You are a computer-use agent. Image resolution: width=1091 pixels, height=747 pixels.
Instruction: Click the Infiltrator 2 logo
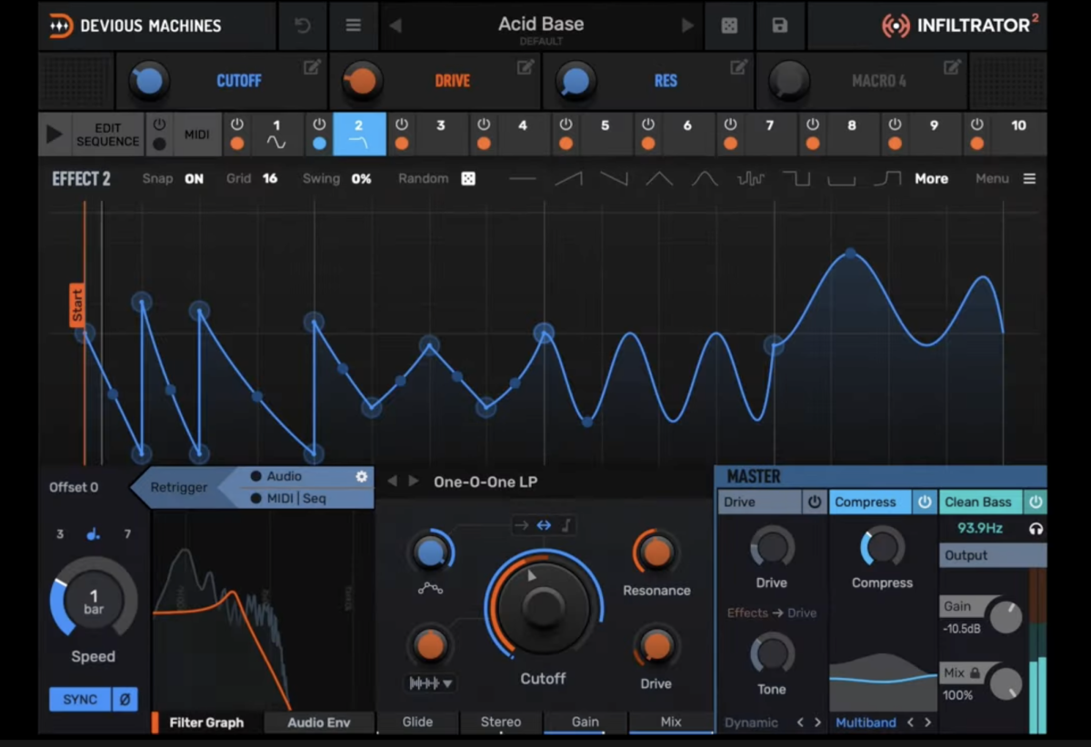coord(960,25)
